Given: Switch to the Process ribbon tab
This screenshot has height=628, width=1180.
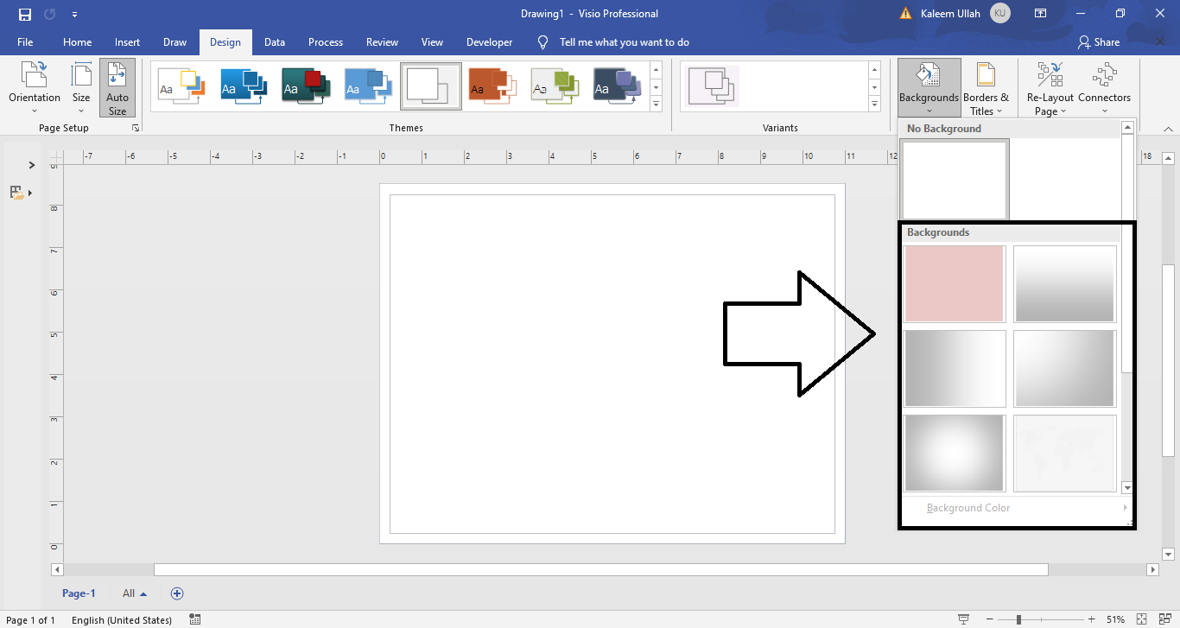Looking at the screenshot, I should [x=326, y=41].
